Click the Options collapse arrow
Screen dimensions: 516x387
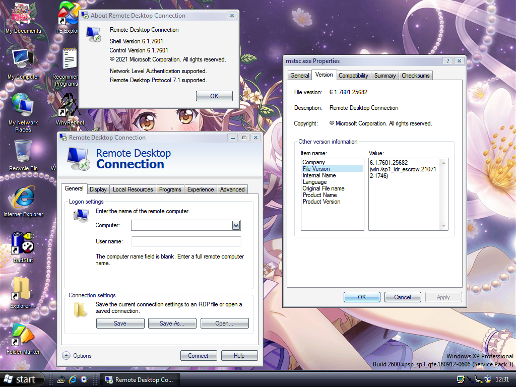click(x=66, y=356)
